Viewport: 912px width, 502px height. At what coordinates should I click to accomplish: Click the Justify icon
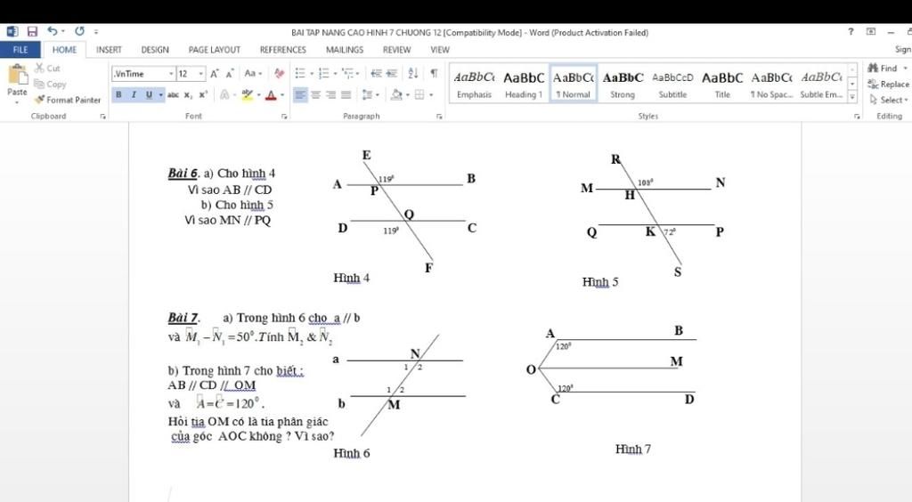[x=346, y=94]
